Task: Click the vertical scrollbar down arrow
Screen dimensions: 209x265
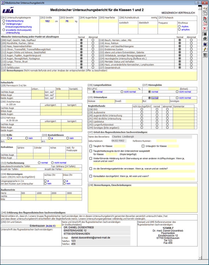Action: 200,258
